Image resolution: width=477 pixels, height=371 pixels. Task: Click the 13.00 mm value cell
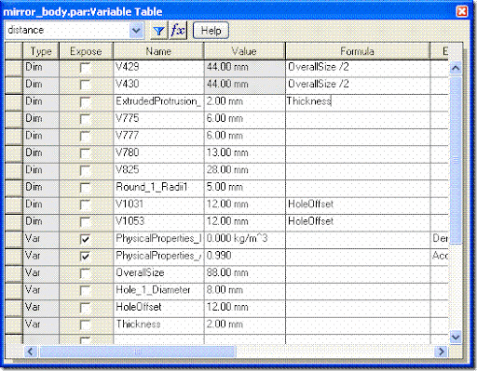click(245, 153)
